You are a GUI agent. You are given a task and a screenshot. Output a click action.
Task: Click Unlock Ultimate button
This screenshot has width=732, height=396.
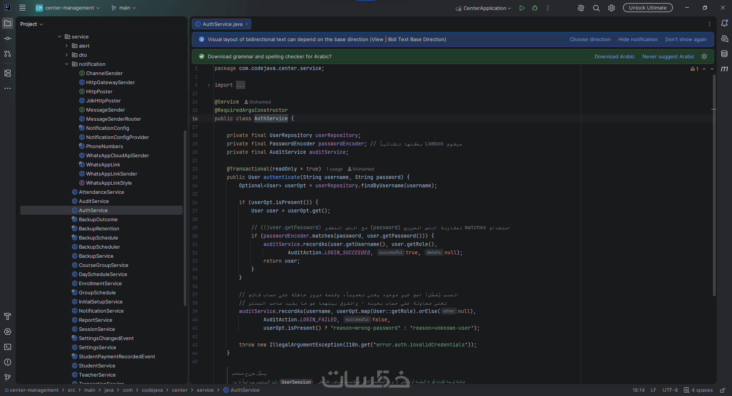pyautogui.click(x=648, y=8)
